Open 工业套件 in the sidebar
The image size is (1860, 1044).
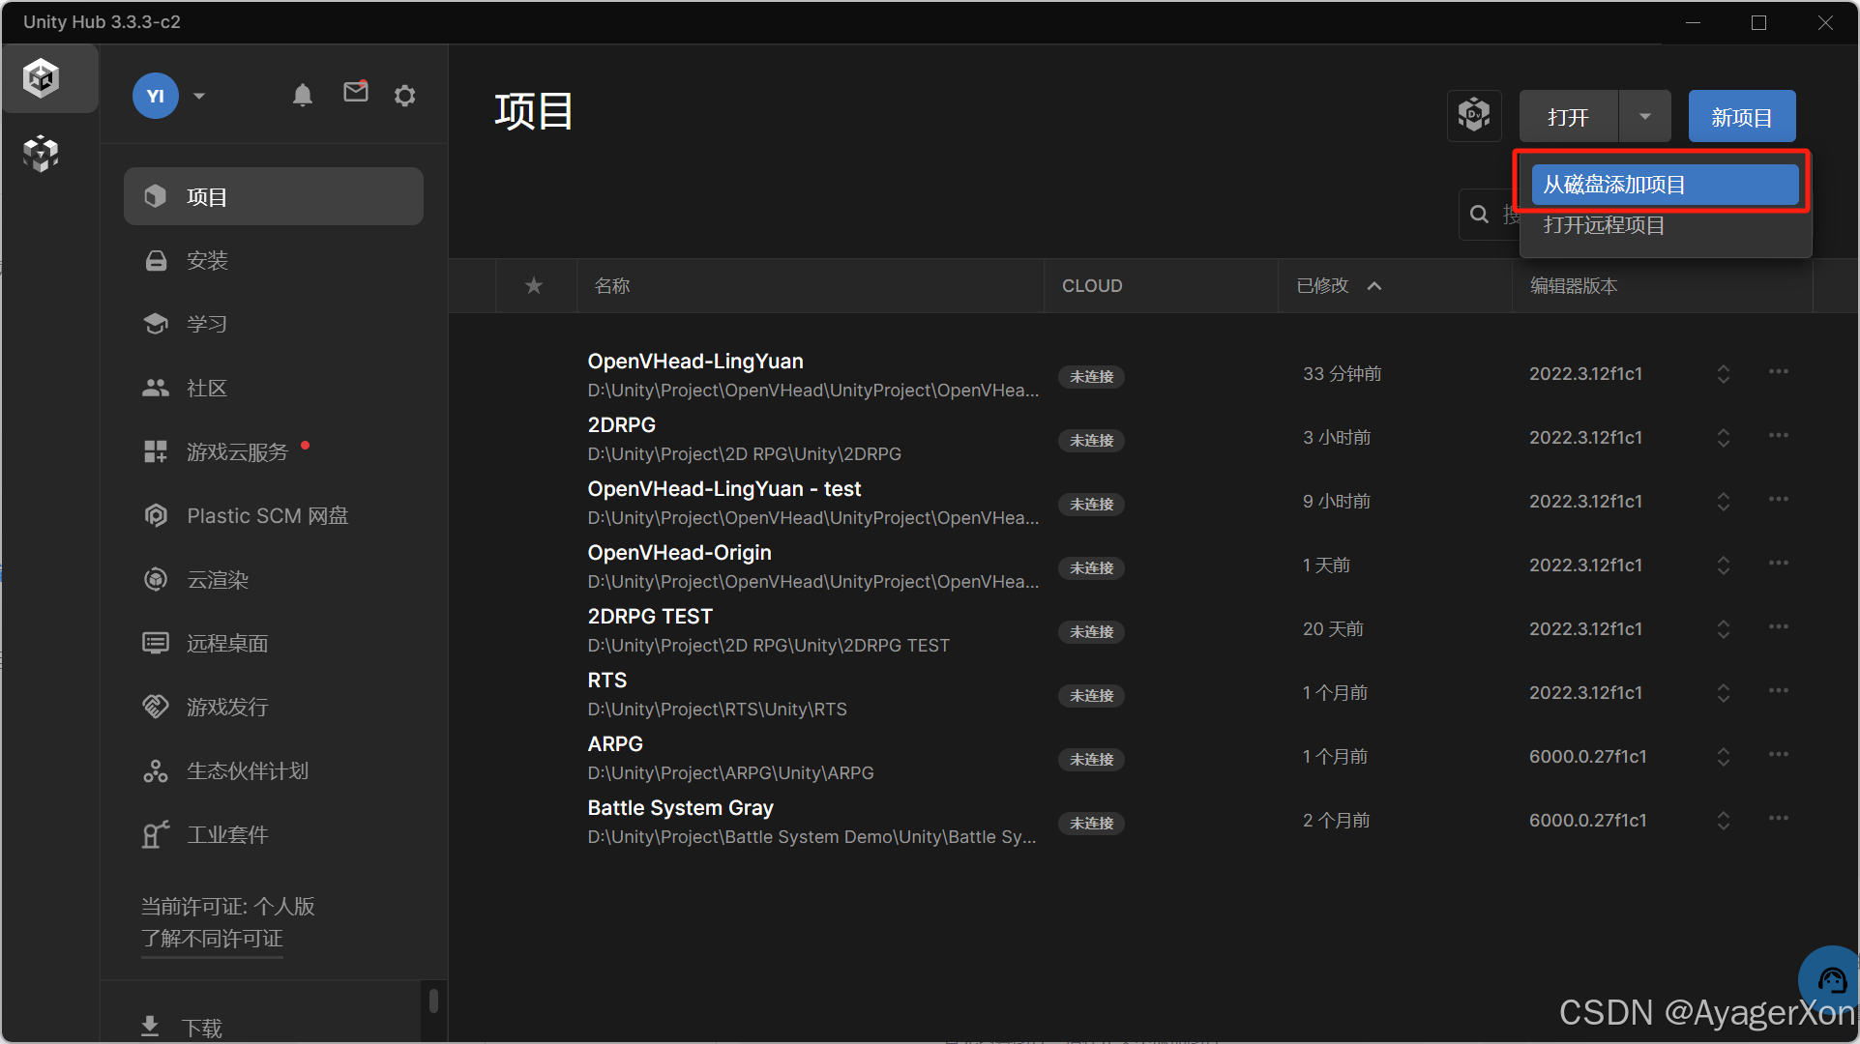click(274, 835)
